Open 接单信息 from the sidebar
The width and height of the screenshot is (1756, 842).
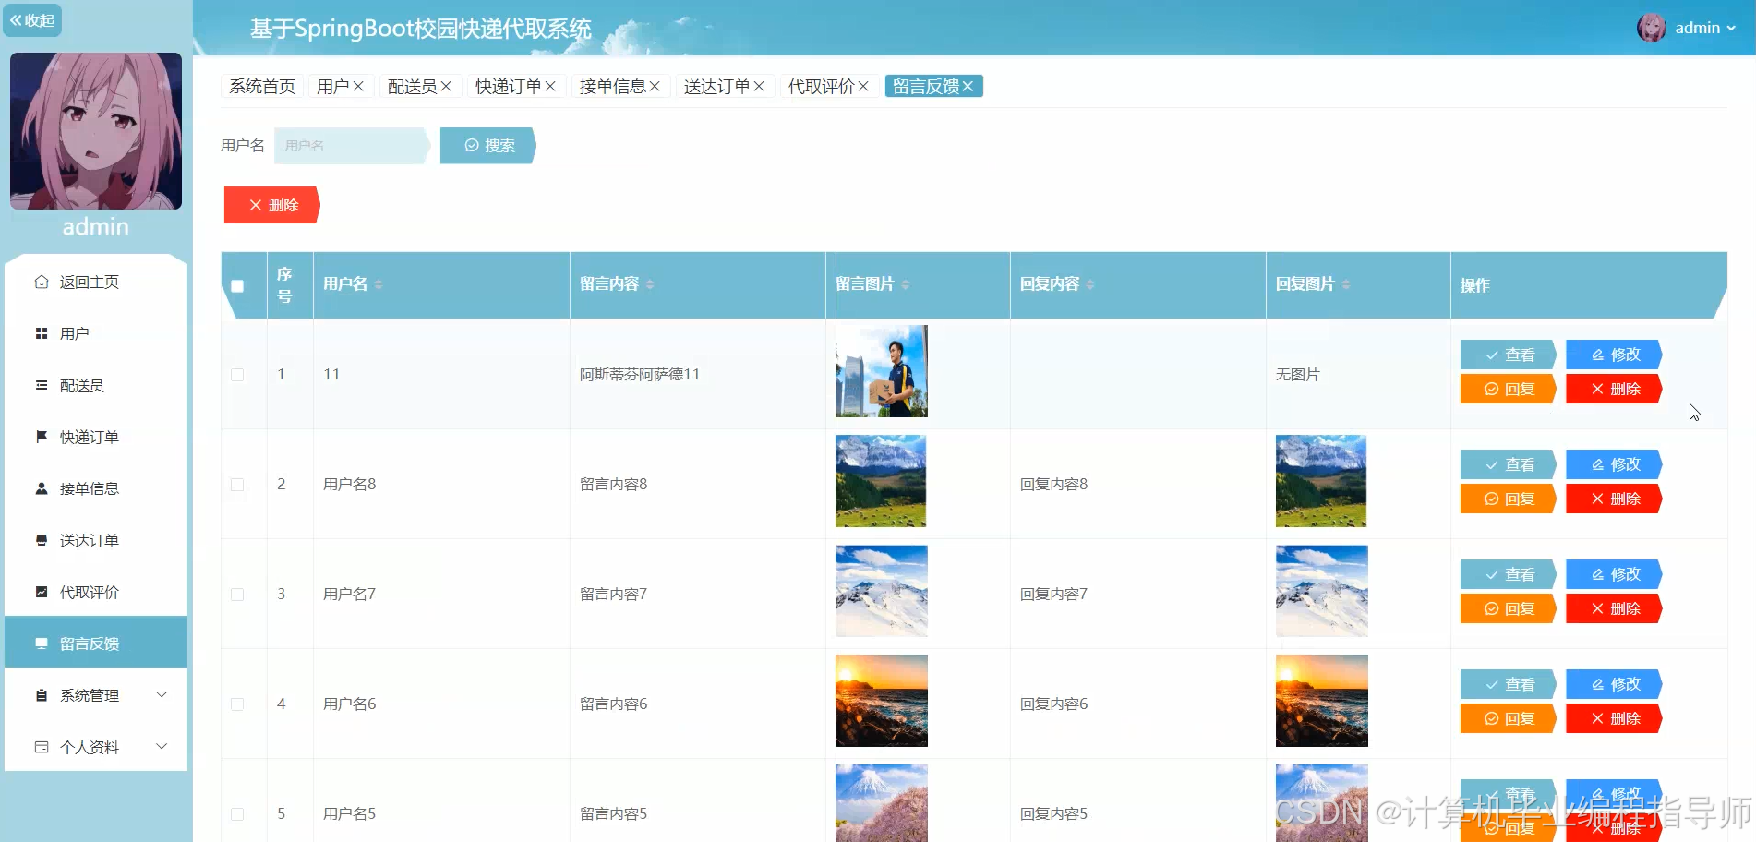click(89, 488)
